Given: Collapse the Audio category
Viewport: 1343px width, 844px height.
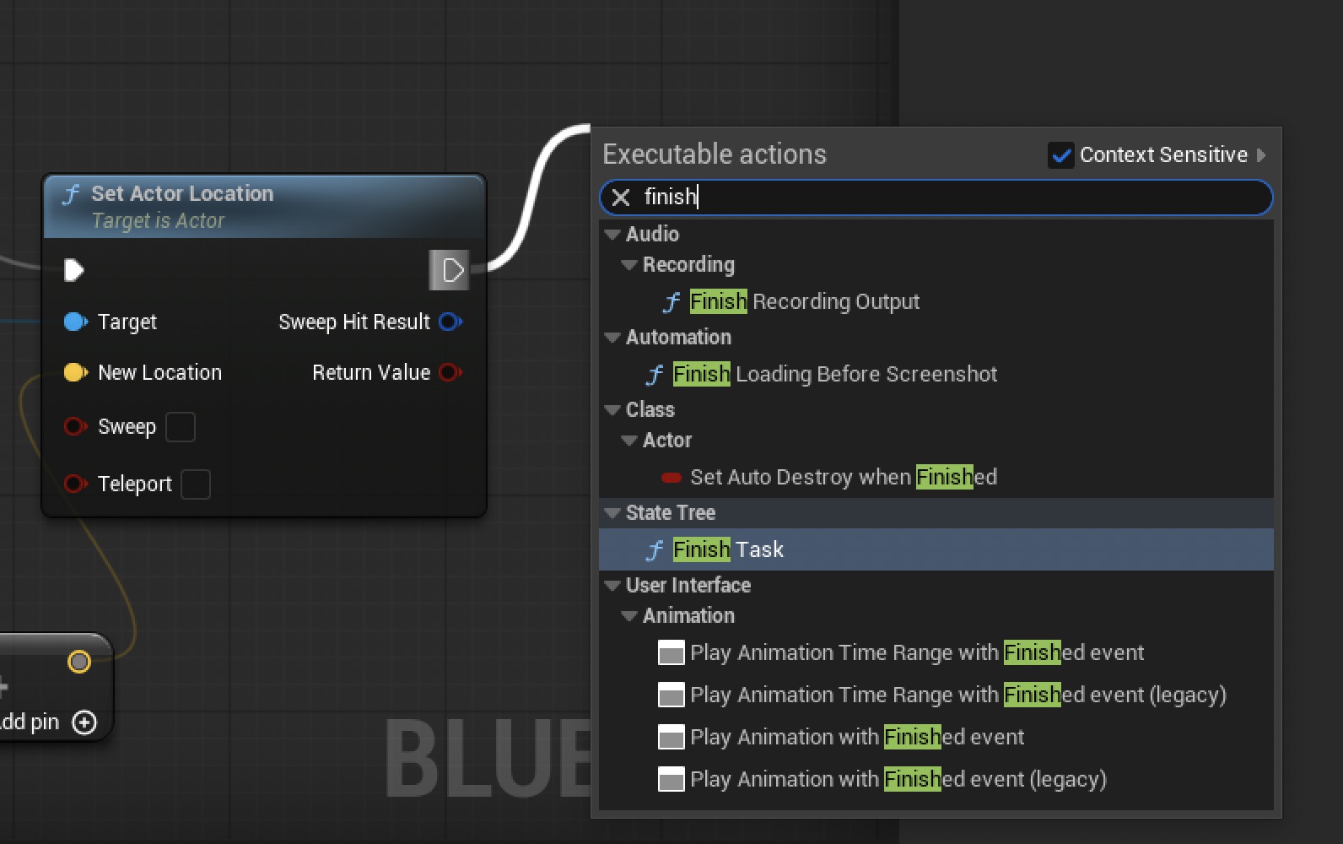Looking at the screenshot, I should tap(613, 235).
